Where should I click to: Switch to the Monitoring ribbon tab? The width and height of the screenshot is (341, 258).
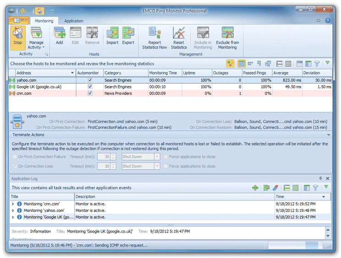click(x=44, y=21)
